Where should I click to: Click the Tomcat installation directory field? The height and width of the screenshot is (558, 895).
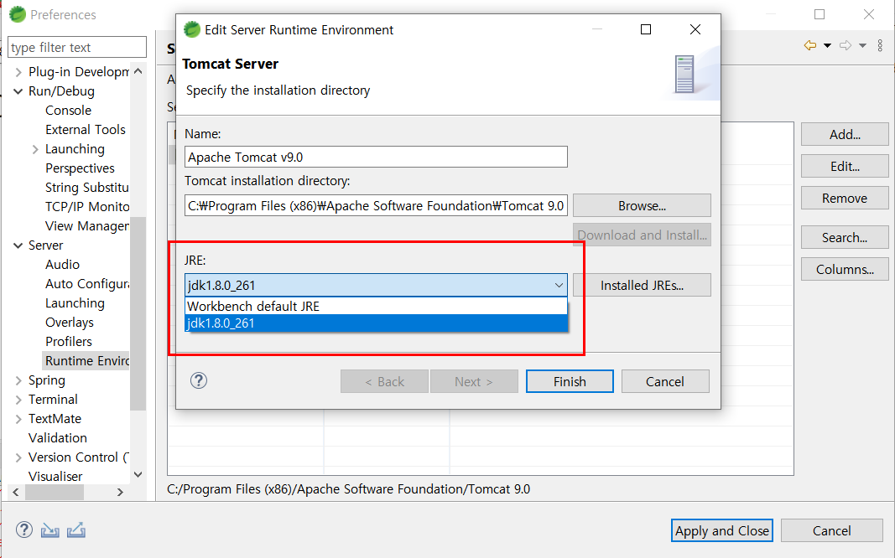[376, 206]
